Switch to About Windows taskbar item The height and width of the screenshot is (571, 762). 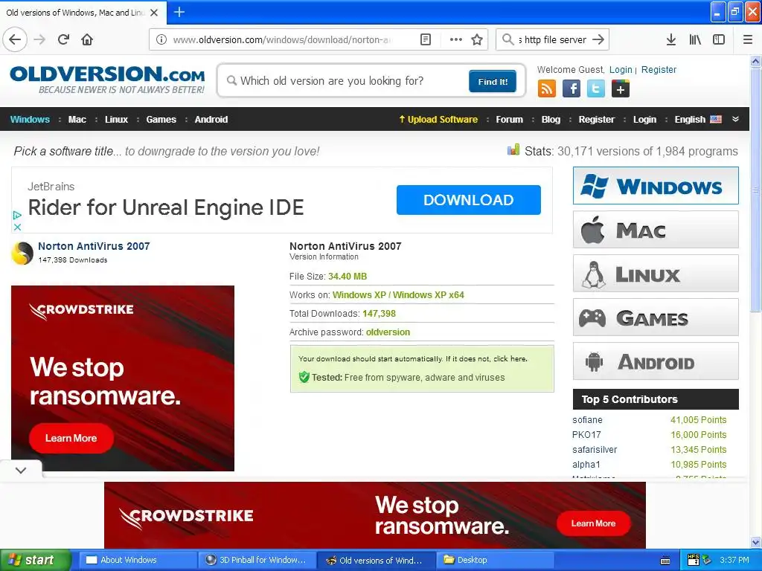[138, 560]
